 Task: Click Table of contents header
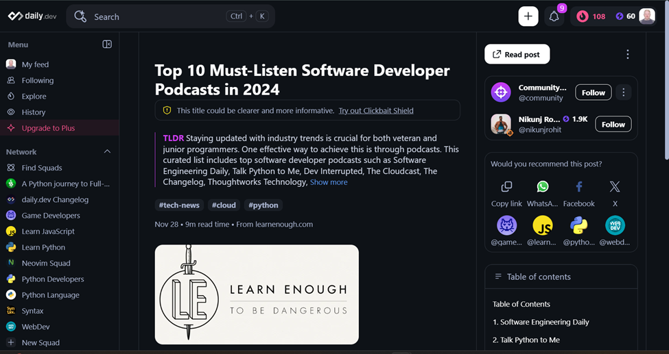[x=561, y=277]
